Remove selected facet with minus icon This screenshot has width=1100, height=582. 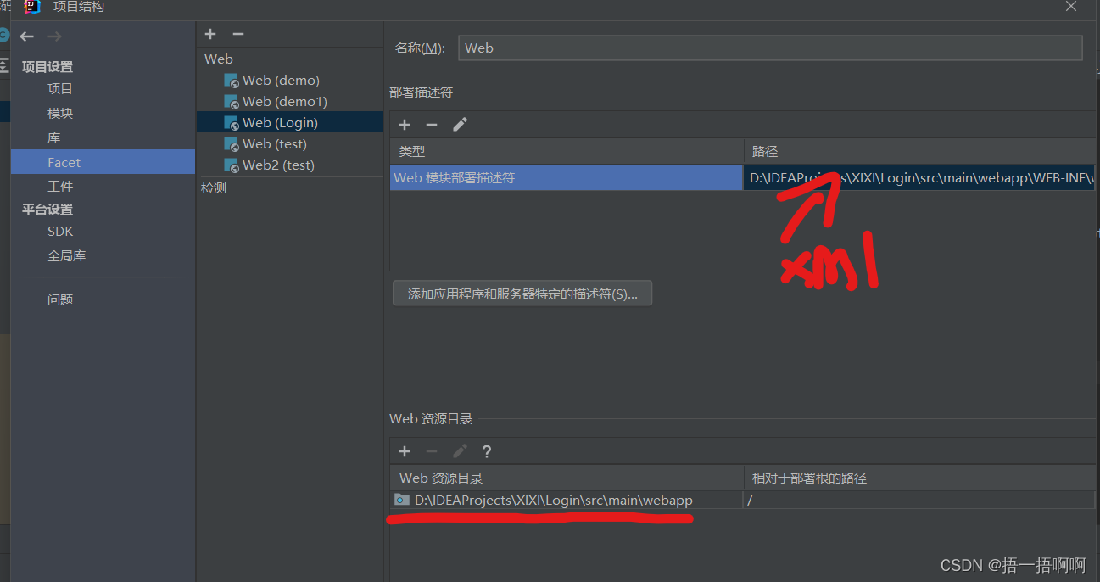[238, 34]
